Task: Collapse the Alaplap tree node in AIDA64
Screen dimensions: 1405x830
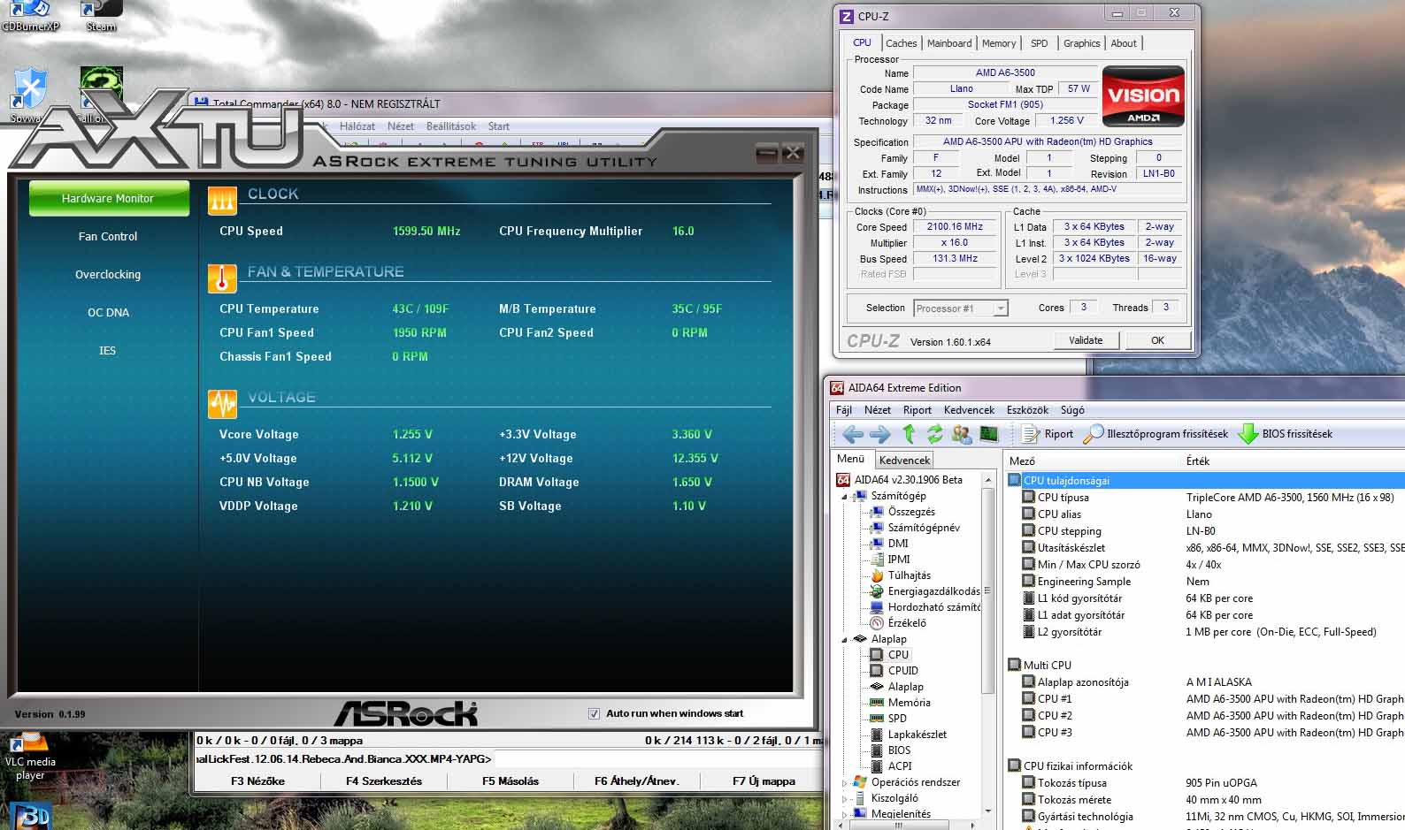Action: [x=844, y=640]
